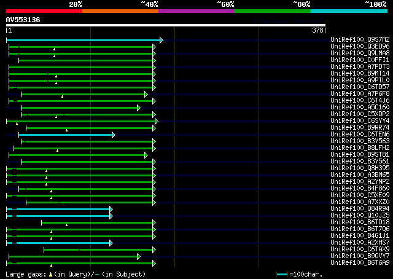Select the UniRef100_B4G1J1 hit name
393x279 pixels.
(x=360, y=236)
